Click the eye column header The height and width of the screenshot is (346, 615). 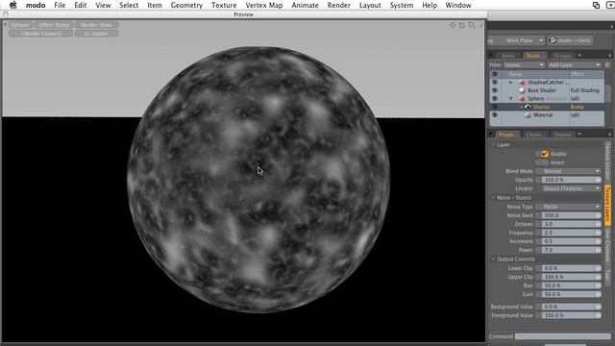pos(495,74)
